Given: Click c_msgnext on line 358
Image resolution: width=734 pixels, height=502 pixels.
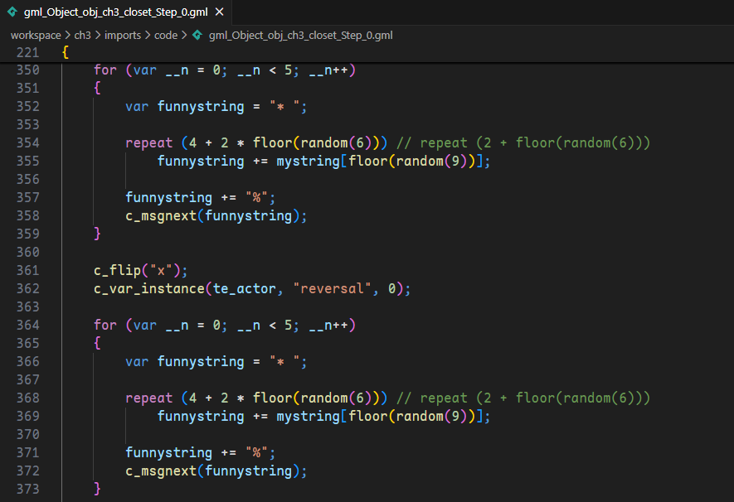Looking at the screenshot, I should tap(161, 216).
